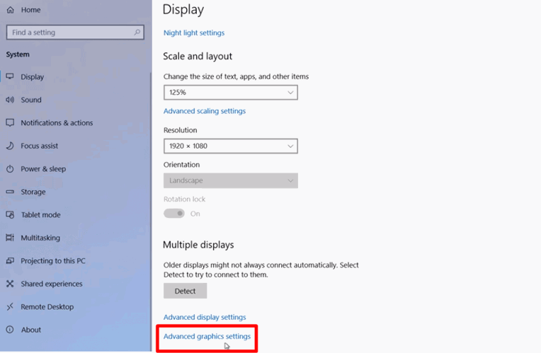
Task: Open Advanced graphics settings link
Action: click(207, 337)
